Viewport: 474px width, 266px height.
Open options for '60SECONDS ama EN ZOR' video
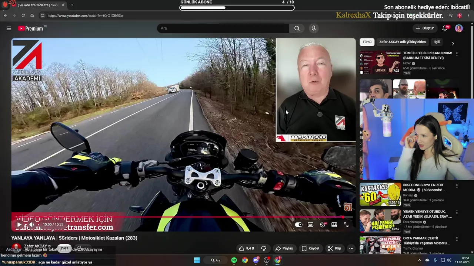pos(457,186)
